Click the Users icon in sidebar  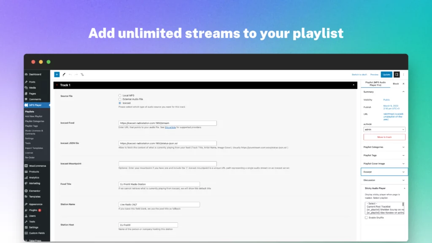(26, 216)
